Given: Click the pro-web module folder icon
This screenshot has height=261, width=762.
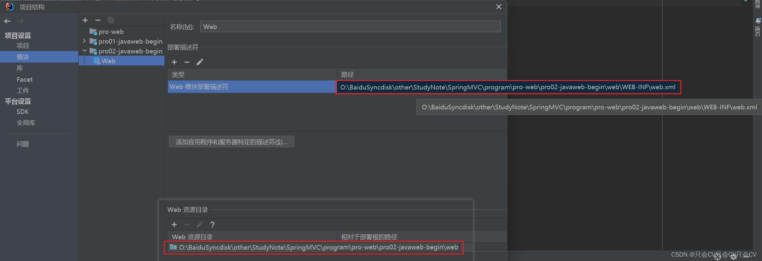Looking at the screenshot, I should [x=93, y=32].
